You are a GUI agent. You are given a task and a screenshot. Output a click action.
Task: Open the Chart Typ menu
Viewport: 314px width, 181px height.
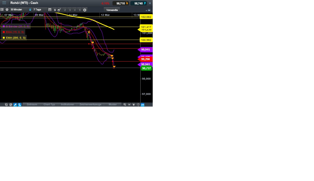[49, 105]
